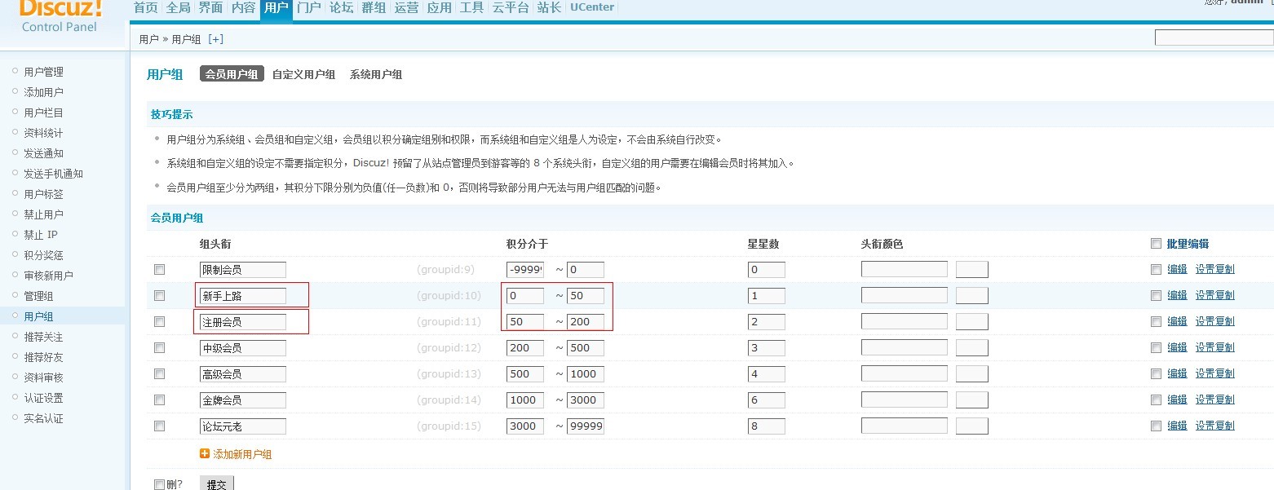Click the color swatch box in 论坛元老 row
Image resolution: width=1274 pixels, height=490 pixels.
[x=972, y=426]
